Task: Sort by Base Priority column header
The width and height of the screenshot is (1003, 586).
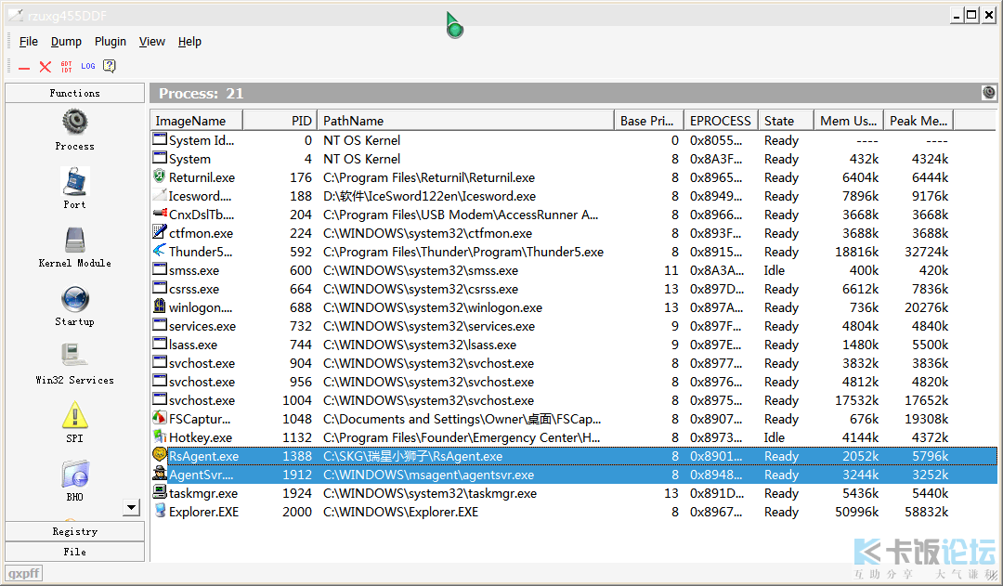Action: click(648, 121)
